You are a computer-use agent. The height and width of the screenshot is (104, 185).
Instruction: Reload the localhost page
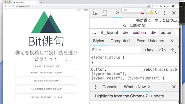[13, 6]
